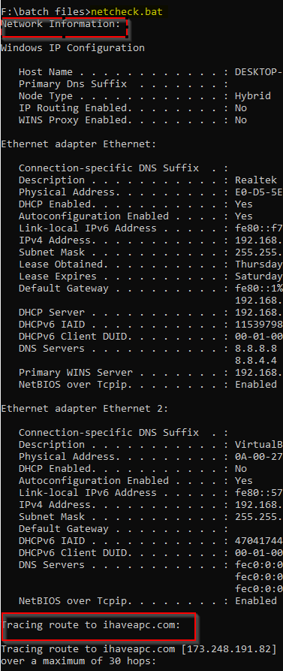Click 'over a maximum of 30 hops' line
The width and height of the screenshot is (283, 671).
tap(79, 661)
